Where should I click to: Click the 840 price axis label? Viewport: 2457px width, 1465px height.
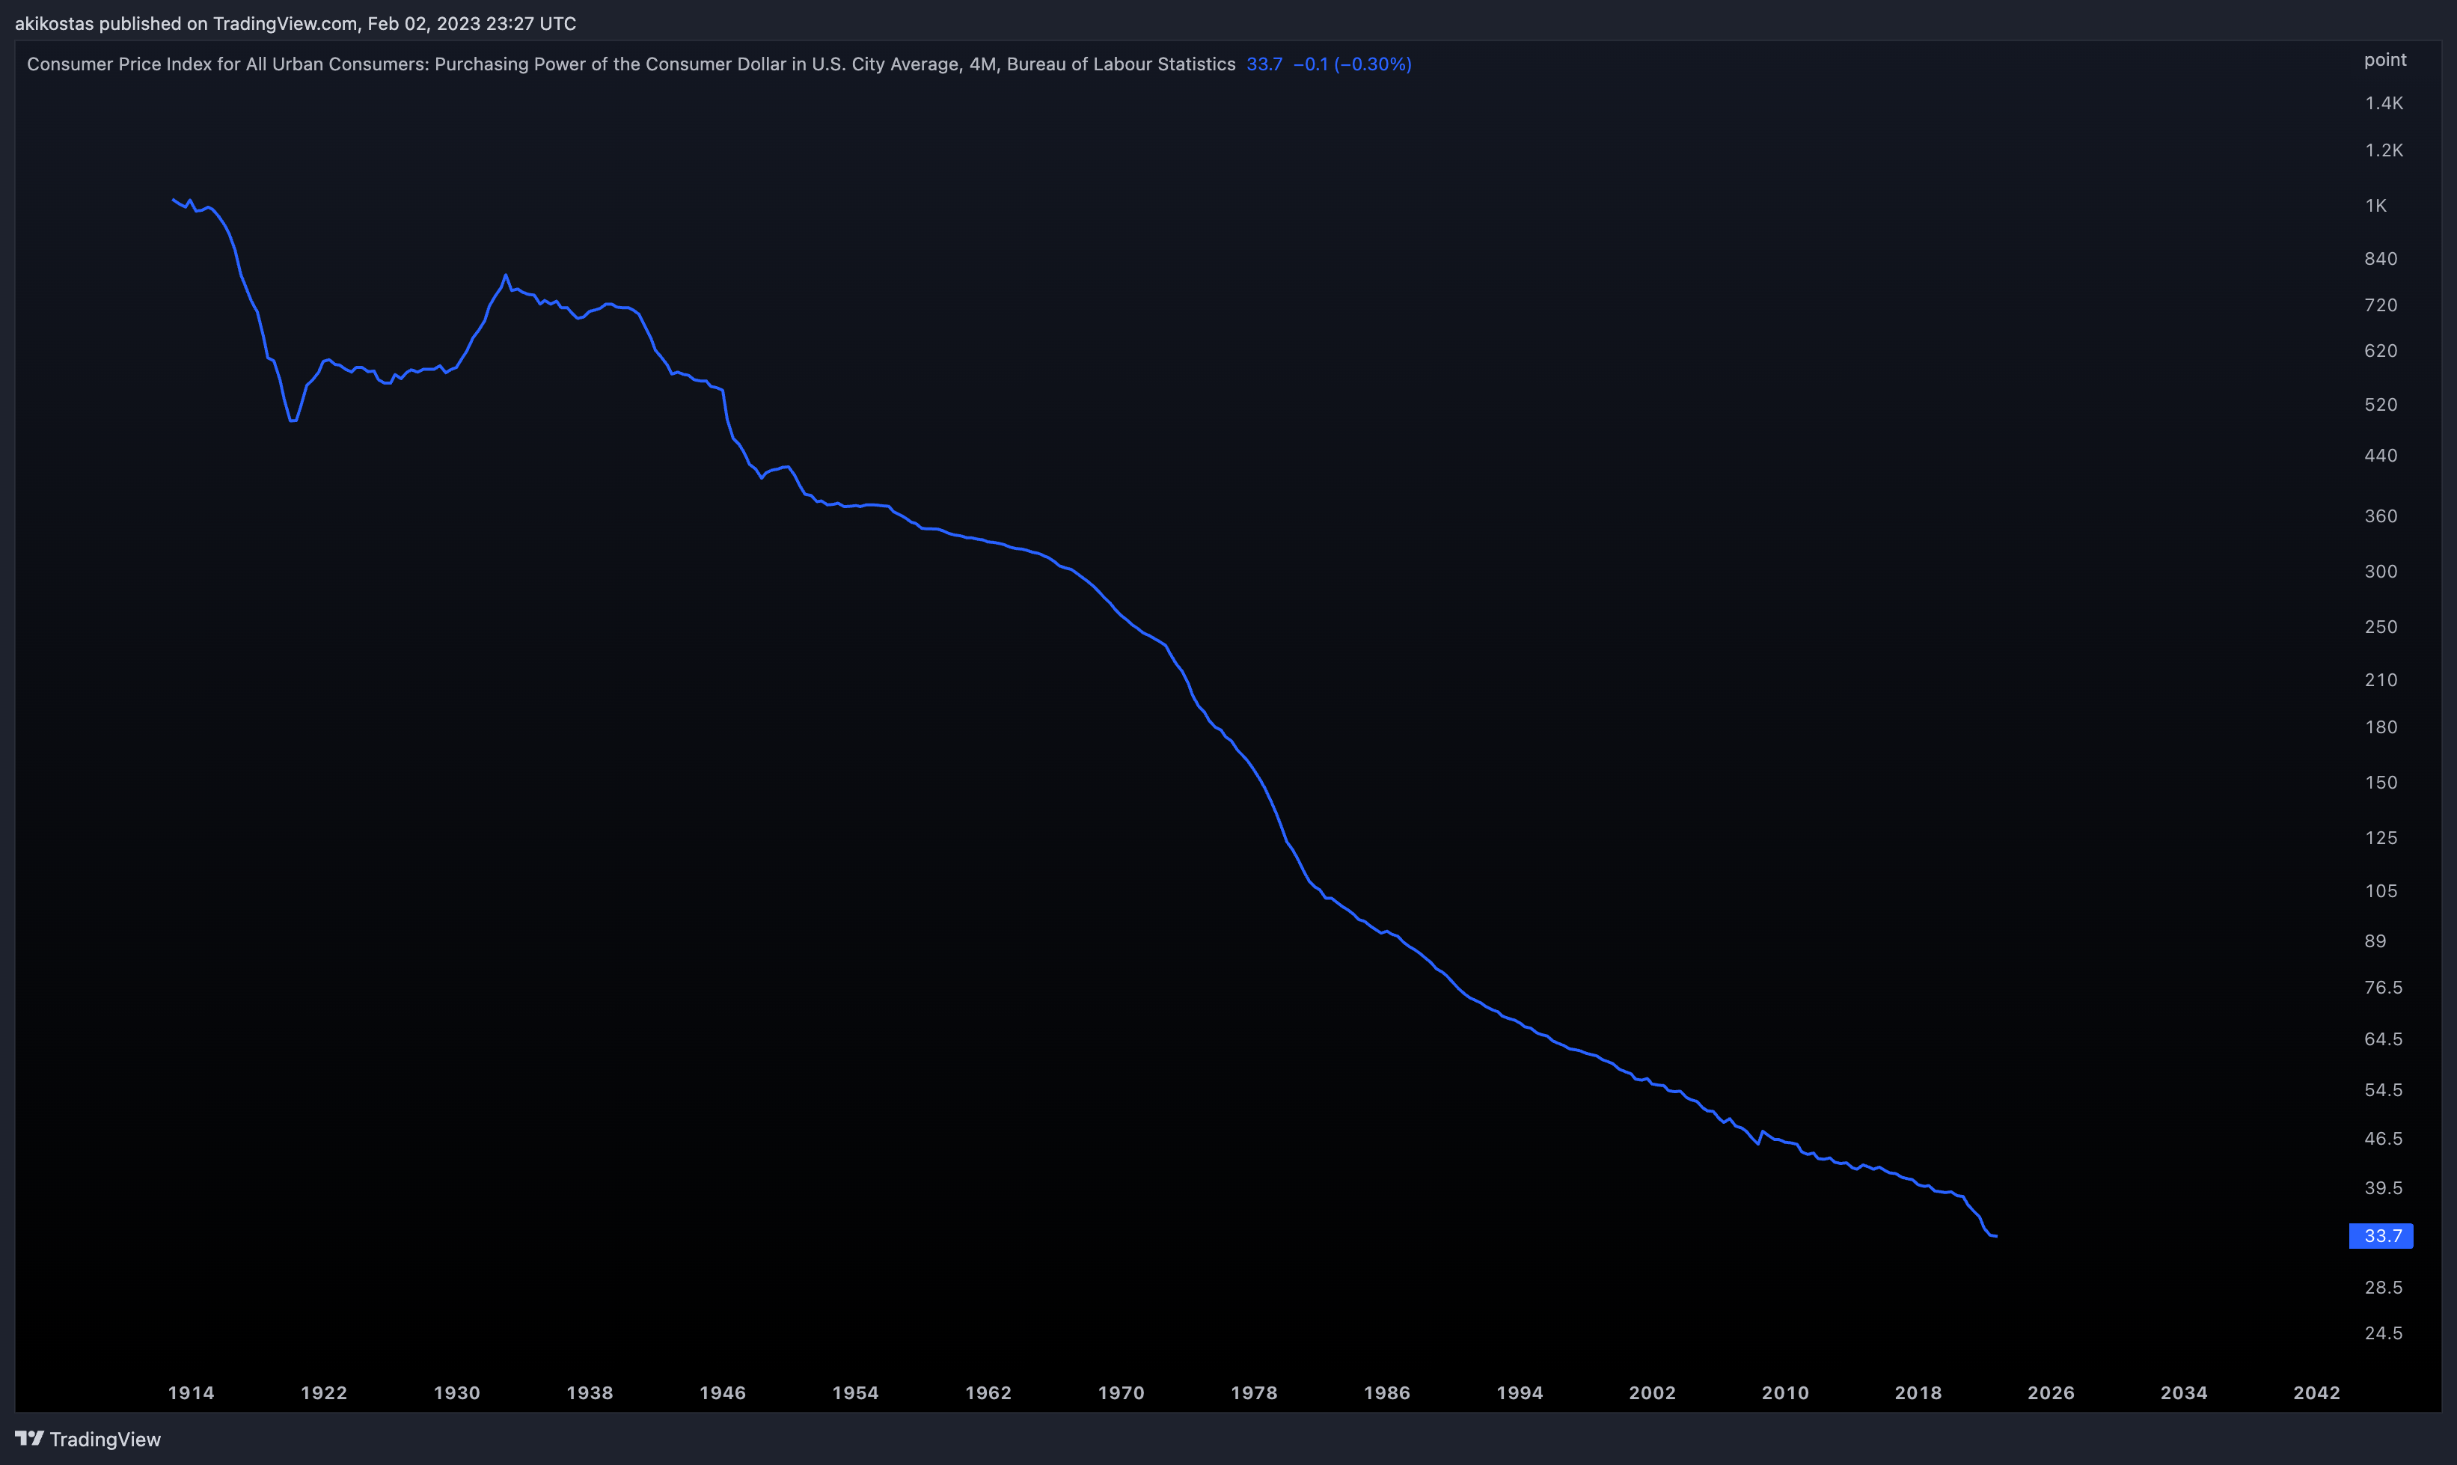(2381, 259)
